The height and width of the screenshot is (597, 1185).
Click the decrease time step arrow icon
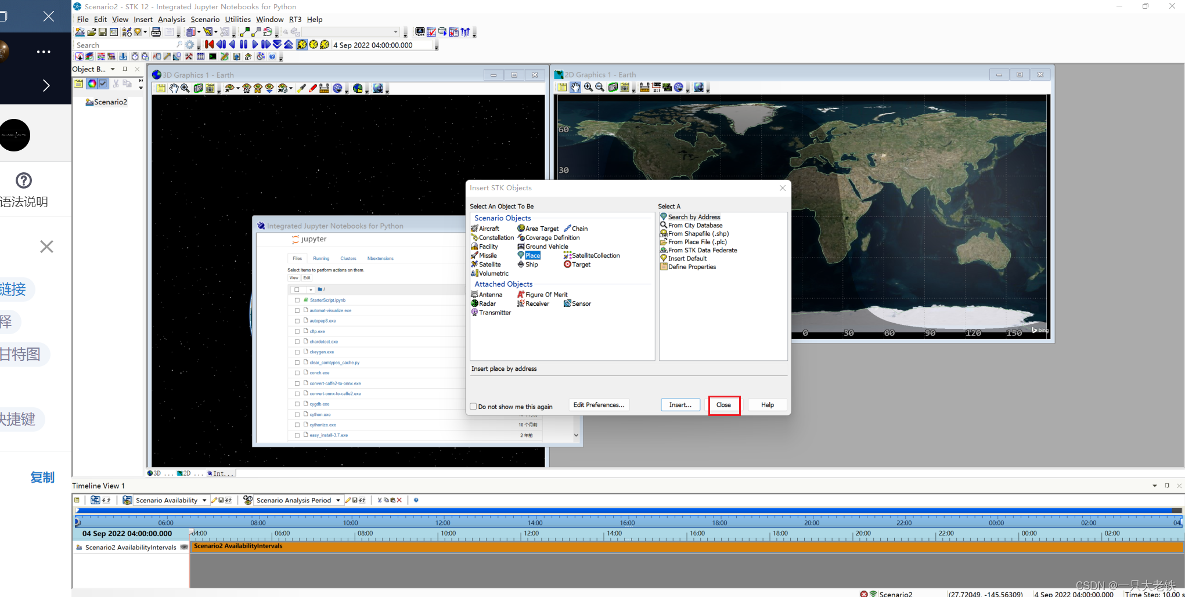(277, 45)
